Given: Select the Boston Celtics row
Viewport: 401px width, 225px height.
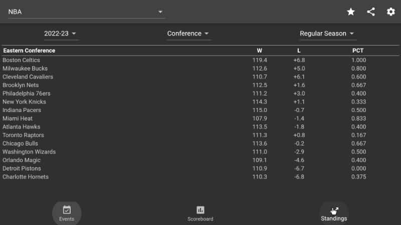Looking at the screenshot, I should pos(200,60).
